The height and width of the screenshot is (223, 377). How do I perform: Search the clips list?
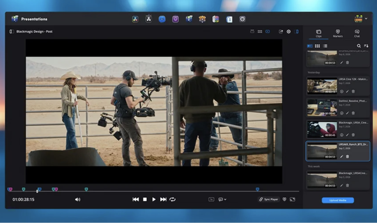pos(359,46)
